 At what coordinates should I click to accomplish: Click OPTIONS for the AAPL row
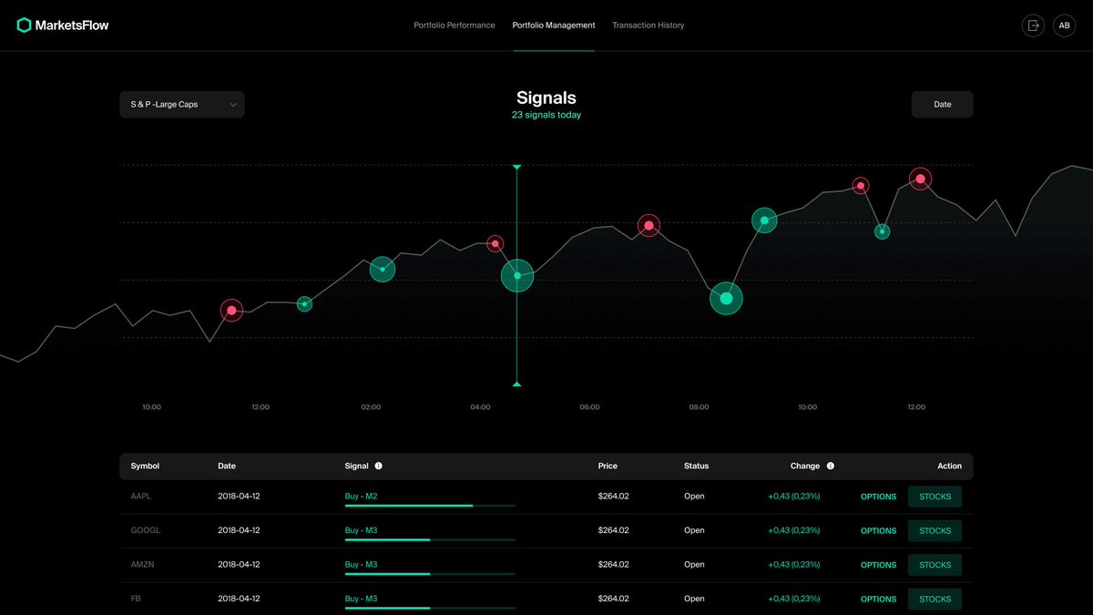[x=878, y=497]
